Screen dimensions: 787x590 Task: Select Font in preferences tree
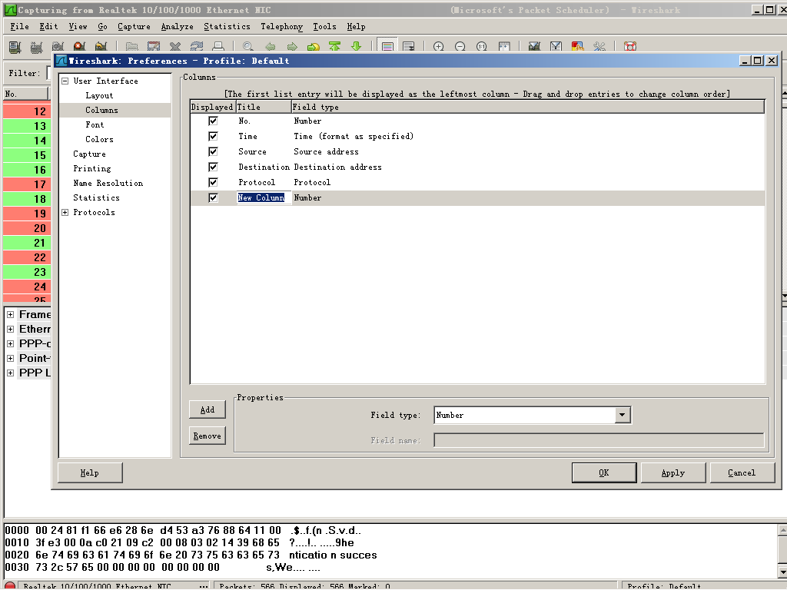coord(95,124)
